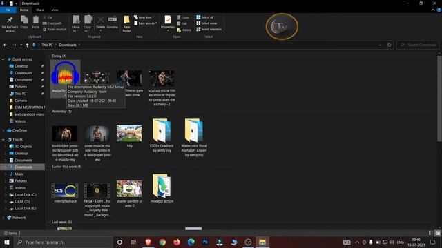442x248 pixels.
Task: Click Edit in Open group
Action: tap(182, 23)
